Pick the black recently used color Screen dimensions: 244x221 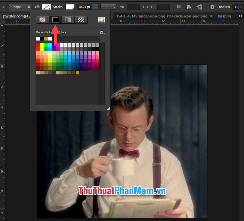(42, 39)
